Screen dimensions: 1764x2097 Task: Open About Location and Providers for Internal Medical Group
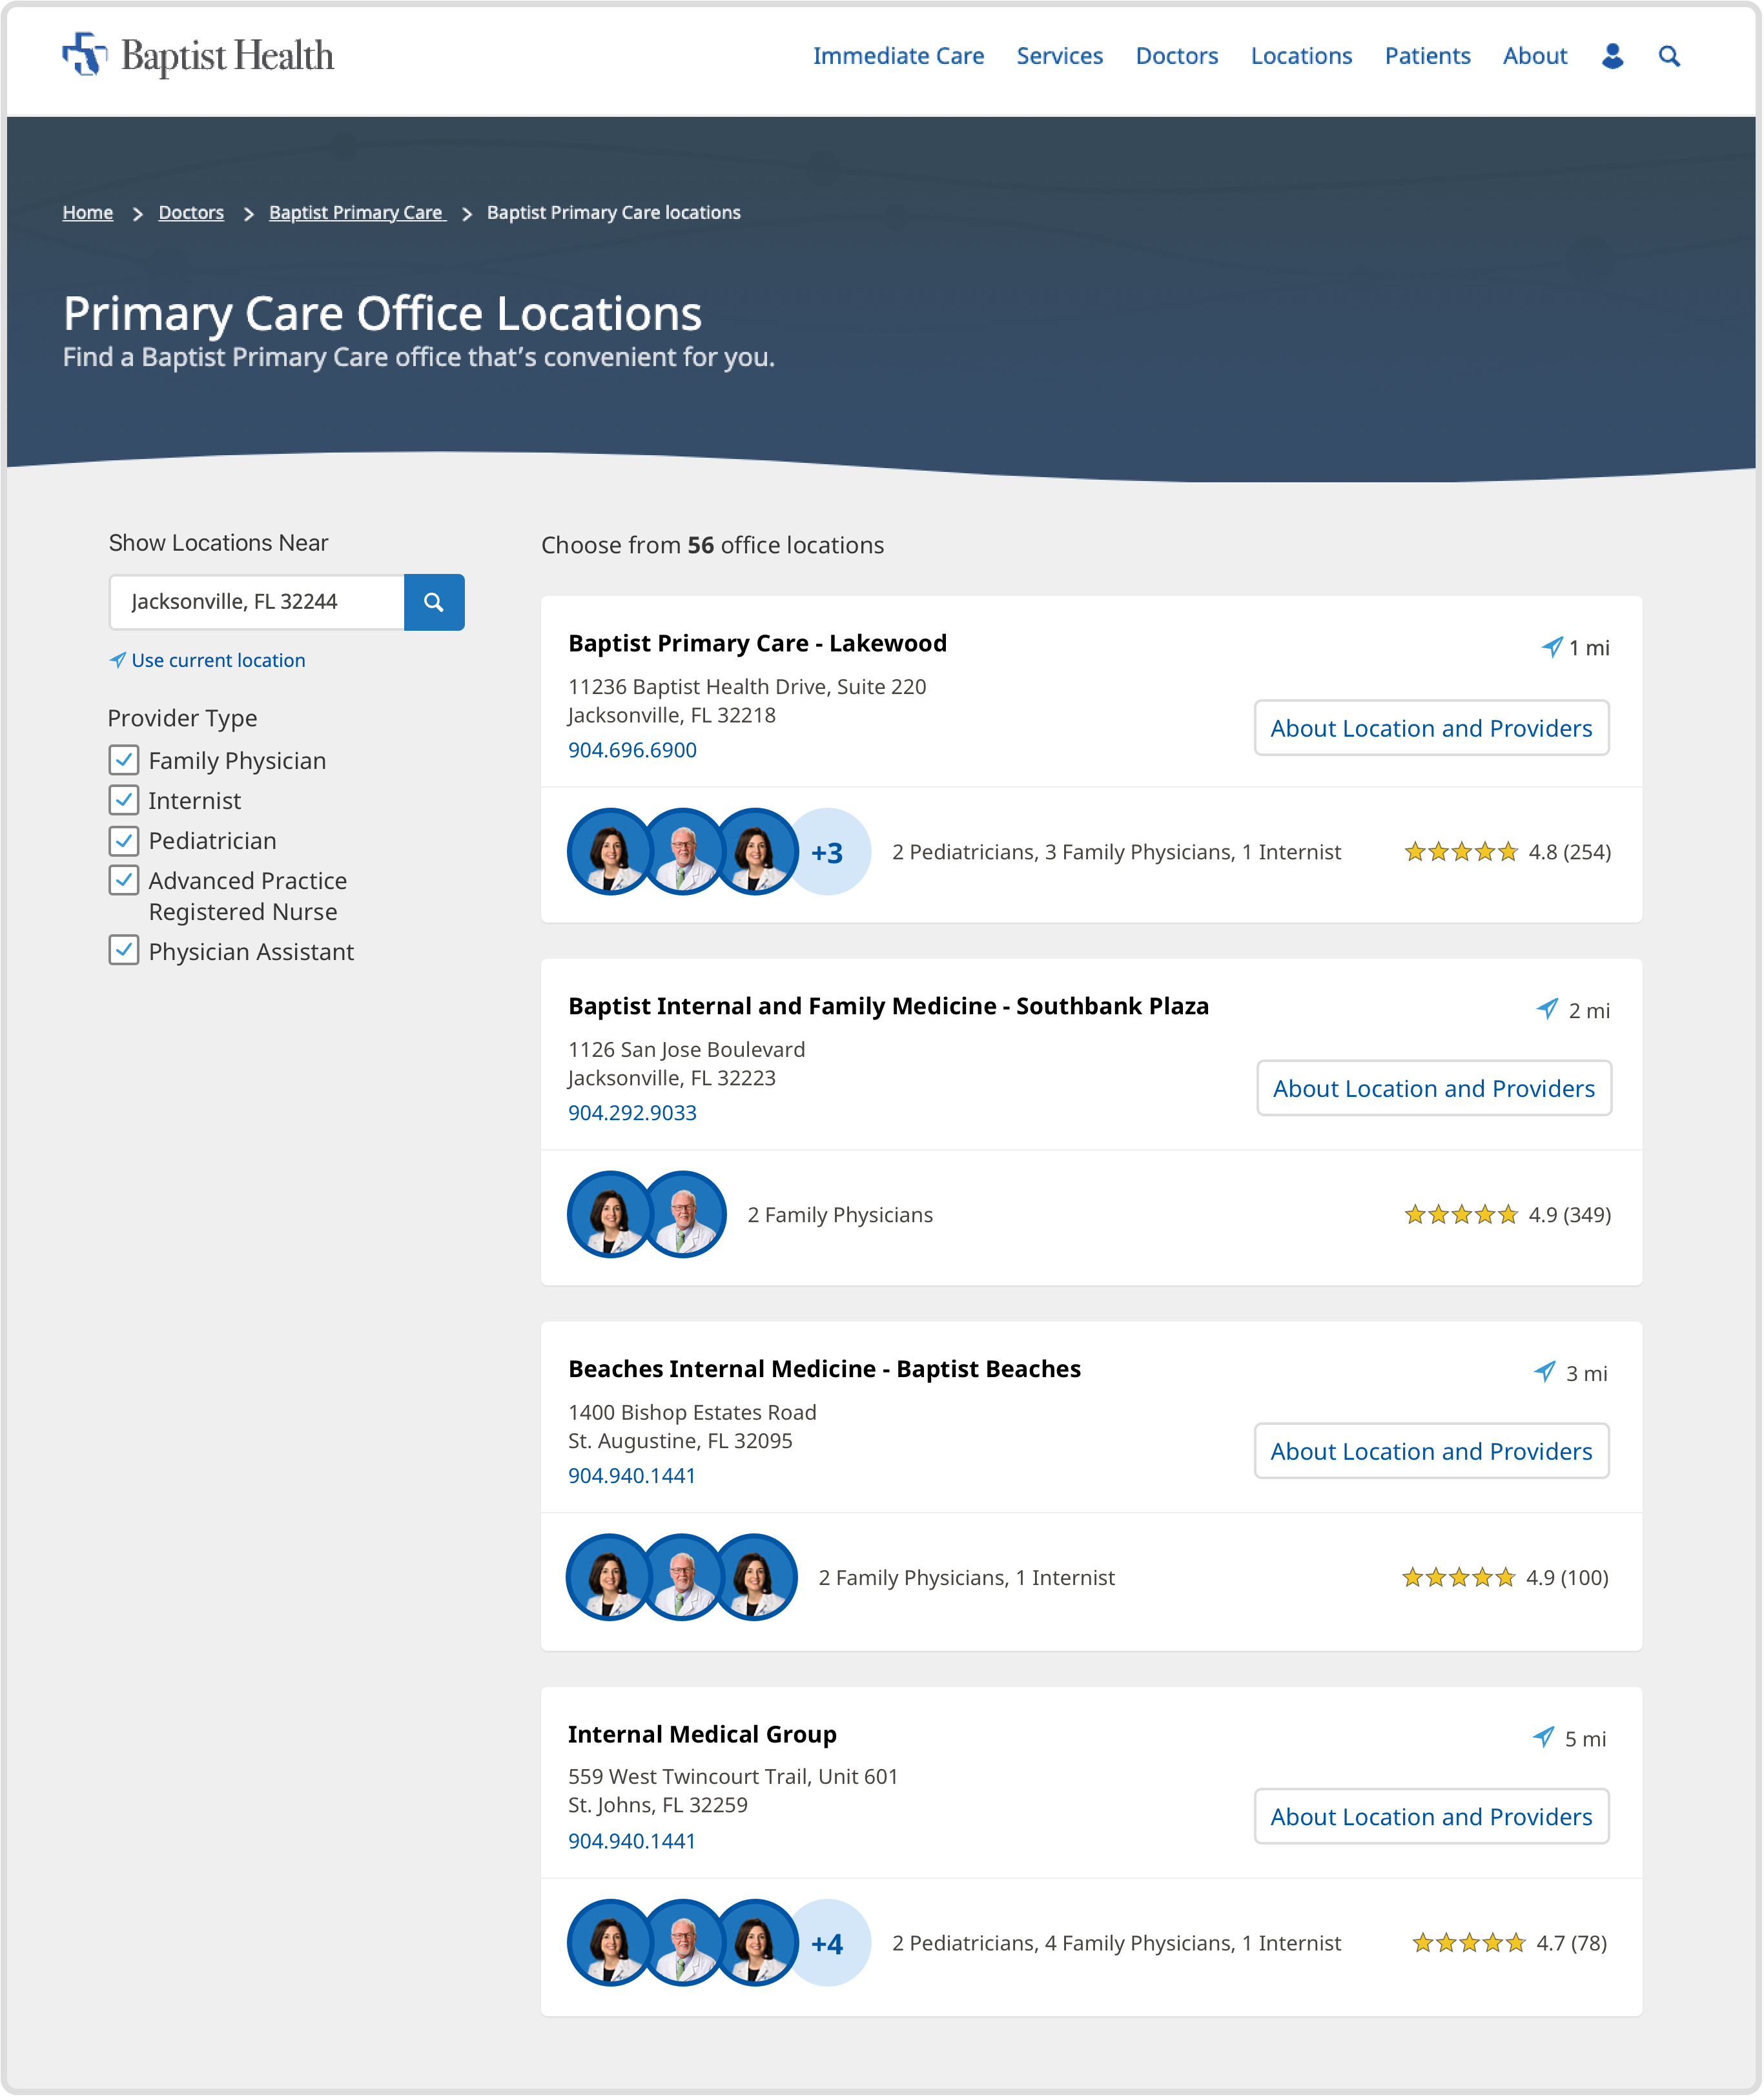tap(1432, 1817)
